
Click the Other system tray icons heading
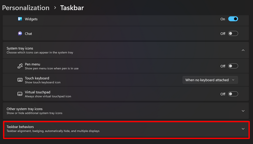25,109
